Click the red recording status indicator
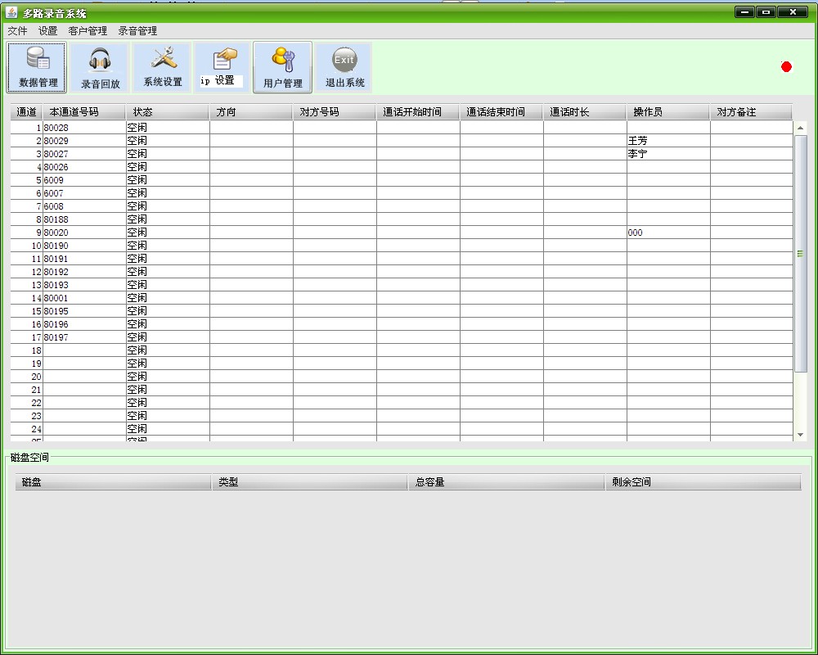Image resolution: width=818 pixels, height=655 pixels. pos(786,66)
